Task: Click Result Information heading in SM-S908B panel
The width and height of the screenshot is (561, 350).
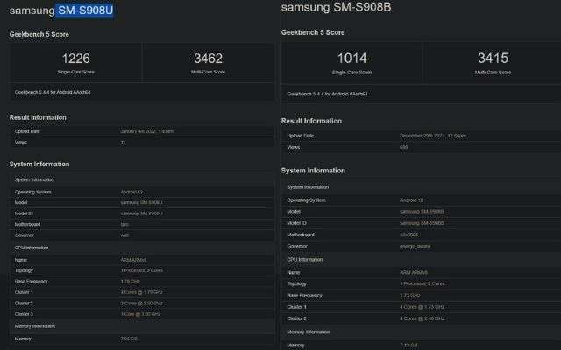Action: (x=311, y=121)
